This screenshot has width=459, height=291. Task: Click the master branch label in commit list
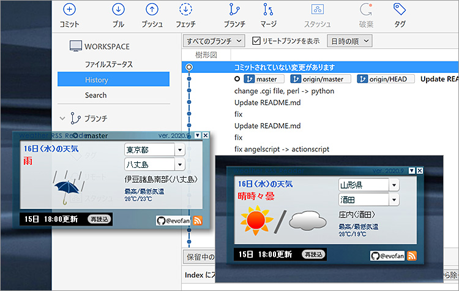point(264,79)
